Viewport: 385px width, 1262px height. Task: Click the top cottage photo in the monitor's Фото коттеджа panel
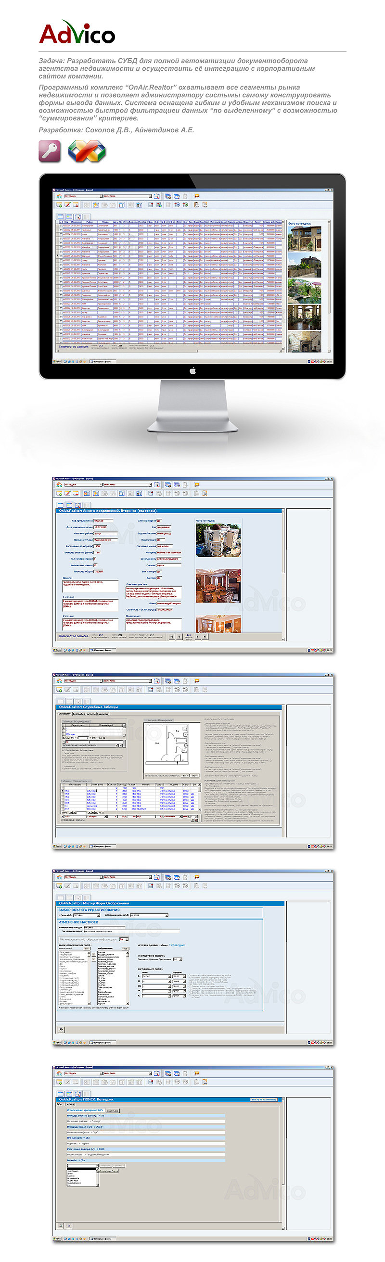pyautogui.click(x=304, y=239)
